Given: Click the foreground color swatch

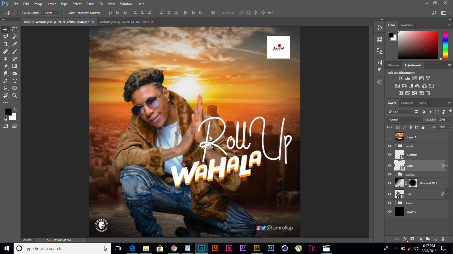Looking at the screenshot, I should [8, 112].
